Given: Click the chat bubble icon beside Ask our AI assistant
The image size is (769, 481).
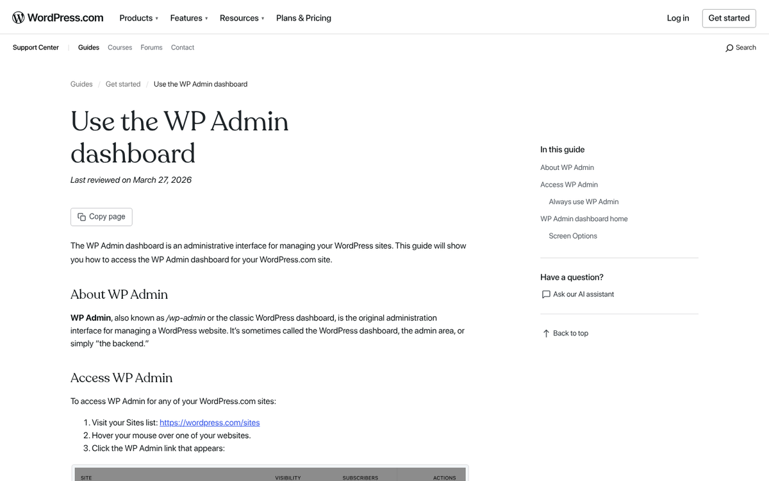Looking at the screenshot, I should click(545, 294).
